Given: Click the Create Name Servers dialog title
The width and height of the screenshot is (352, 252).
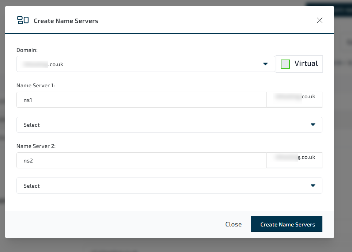Looking at the screenshot, I should tap(66, 21).
